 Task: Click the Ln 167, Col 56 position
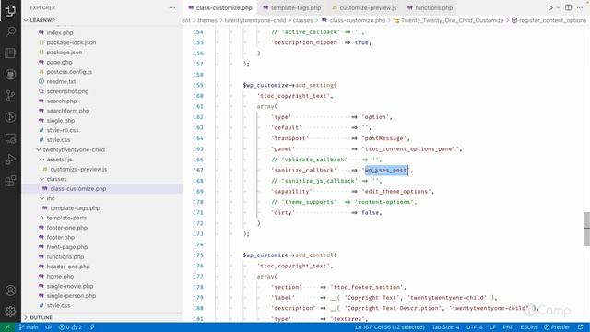point(390,327)
